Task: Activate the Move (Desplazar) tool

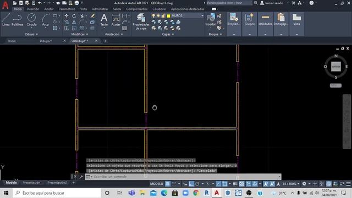Action: (x=67, y=16)
